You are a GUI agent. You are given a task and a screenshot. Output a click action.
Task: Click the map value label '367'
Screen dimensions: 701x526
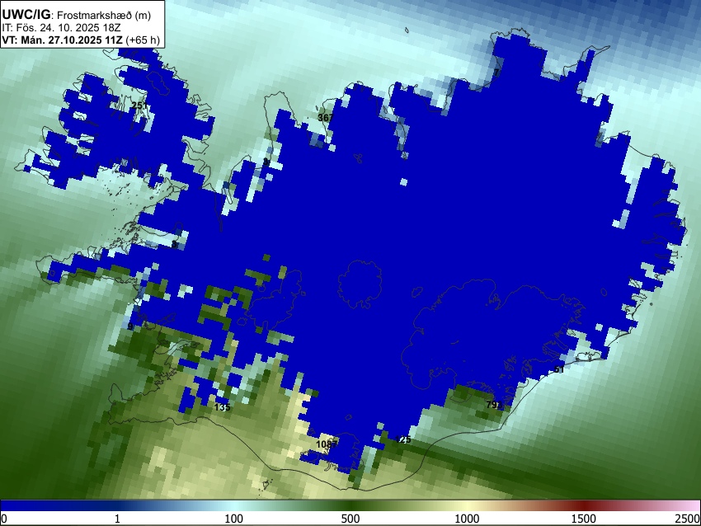tap(326, 118)
